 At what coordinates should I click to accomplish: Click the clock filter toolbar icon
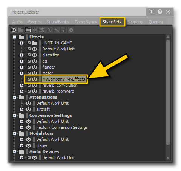71,30
